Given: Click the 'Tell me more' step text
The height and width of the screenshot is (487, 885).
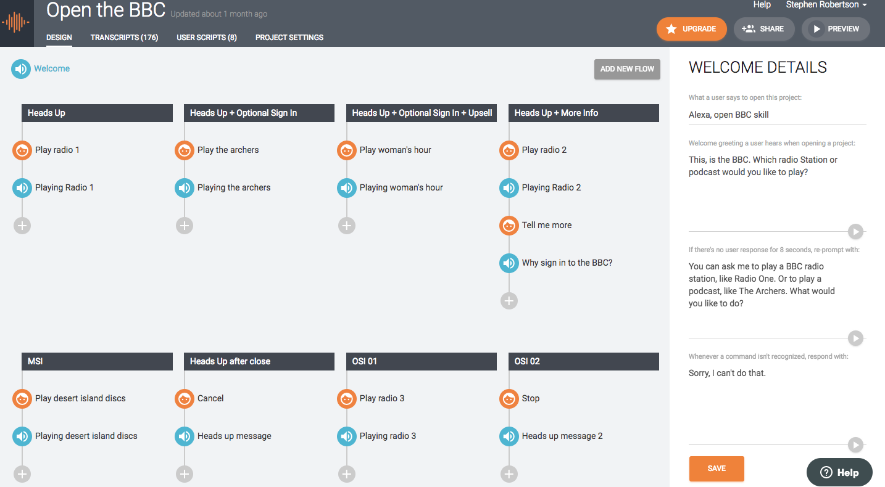Looking at the screenshot, I should click(547, 225).
